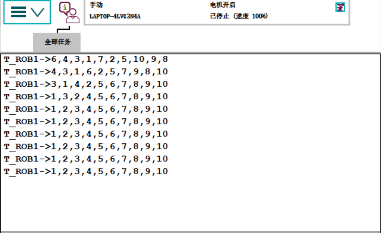
Task: Select line T_ROB1->3,1,4,2,5,6,7,8,9,10
Action: (86, 84)
